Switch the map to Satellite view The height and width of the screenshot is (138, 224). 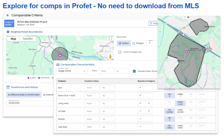click(28, 39)
